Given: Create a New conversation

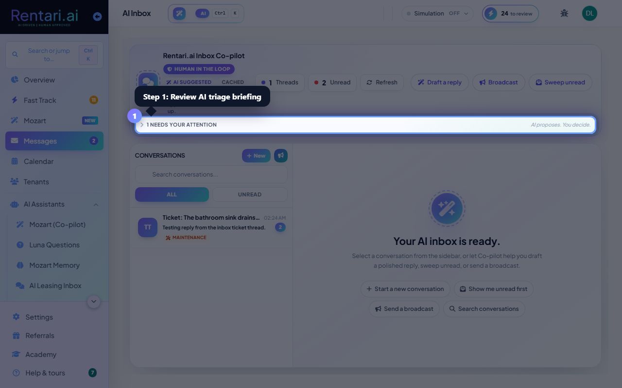Looking at the screenshot, I should coord(256,156).
